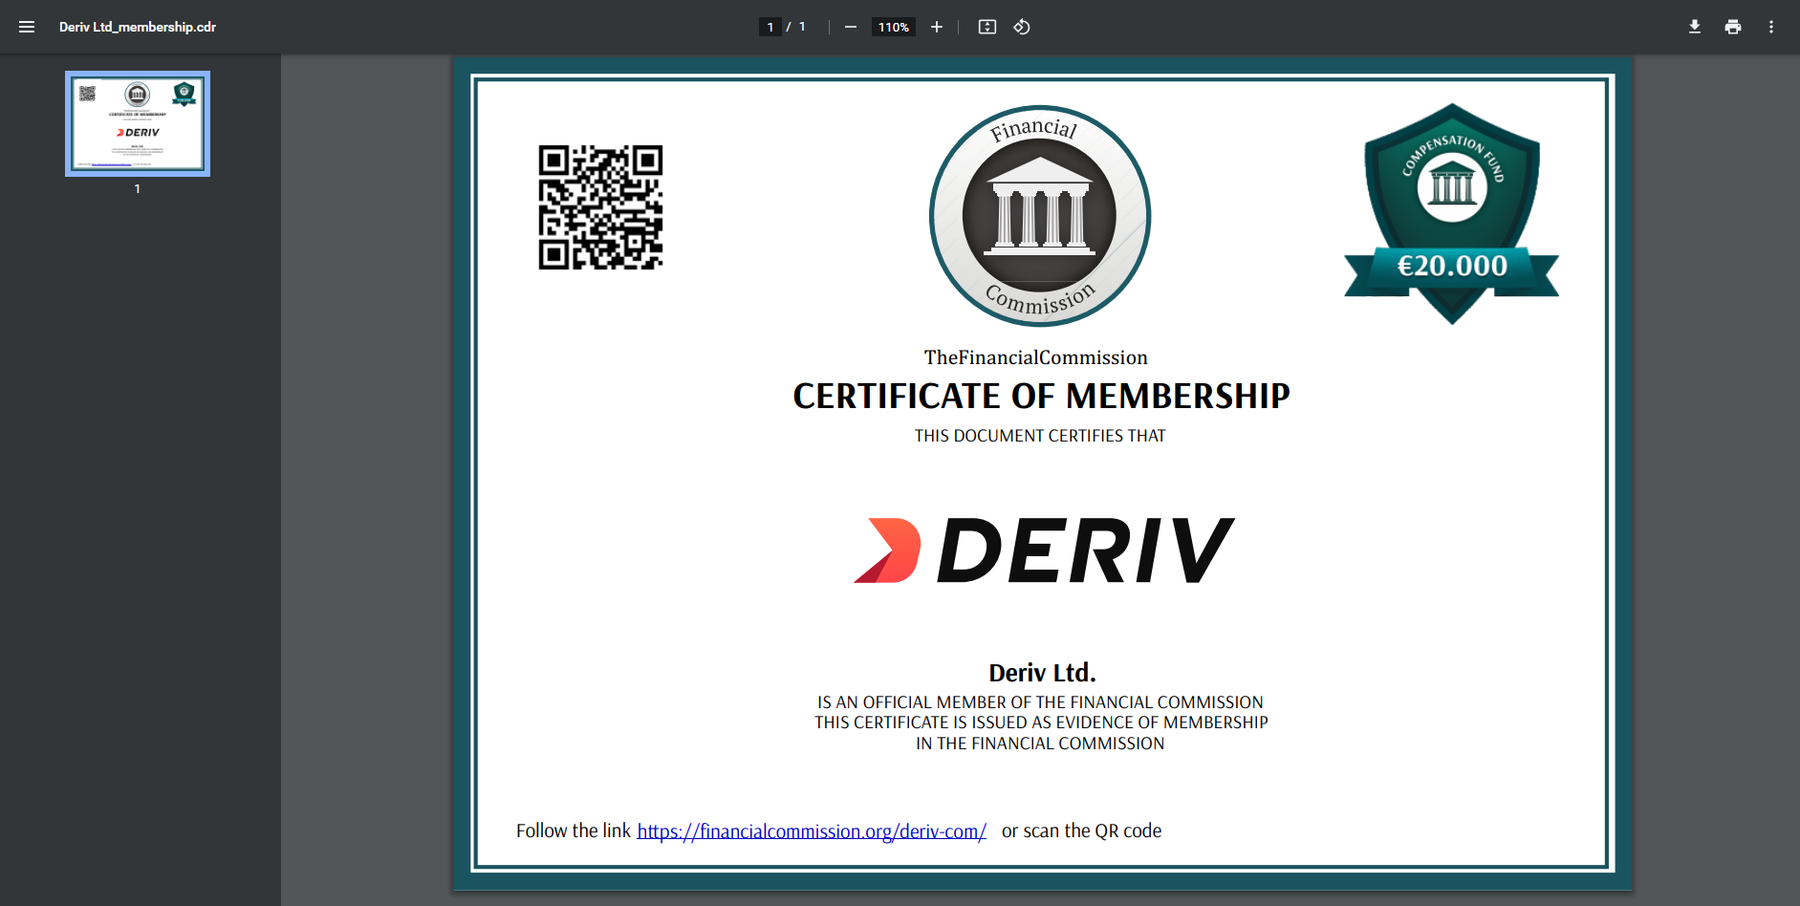
Task: Click the CERTIFICATE OF MEMBERSHIP heading
Action: tap(1041, 396)
